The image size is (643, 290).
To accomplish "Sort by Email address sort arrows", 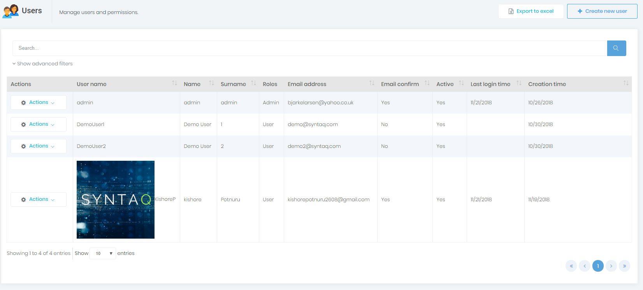I will pos(372,83).
